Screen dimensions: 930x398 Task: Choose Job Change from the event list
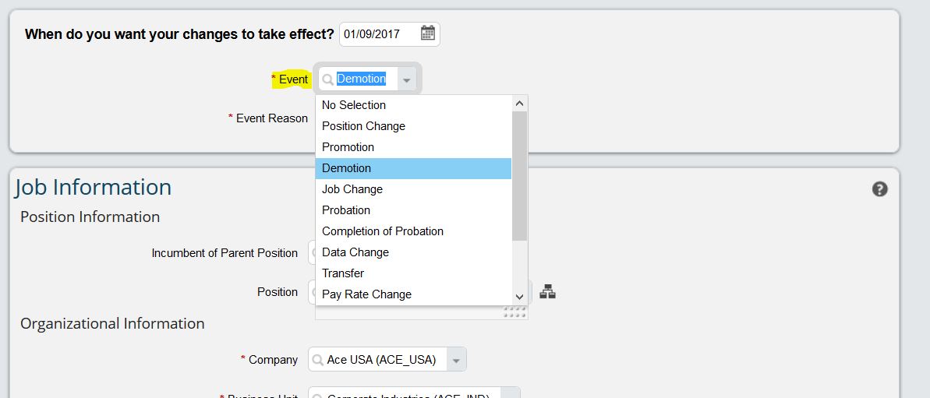[x=413, y=189]
